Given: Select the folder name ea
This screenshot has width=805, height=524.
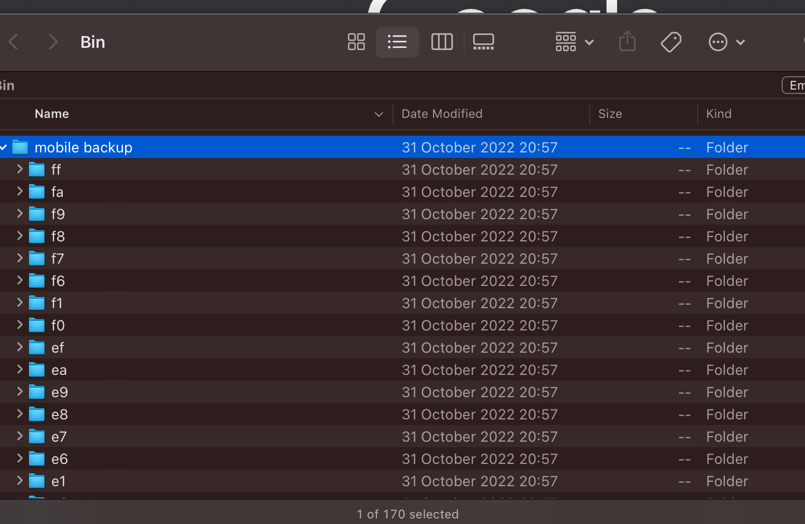Looking at the screenshot, I should tap(59, 370).
